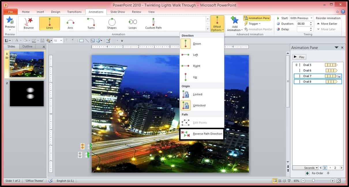This screenshot has height=187, width=349.
Task: Click the Animation Painter button
Action: pos(258,29)
